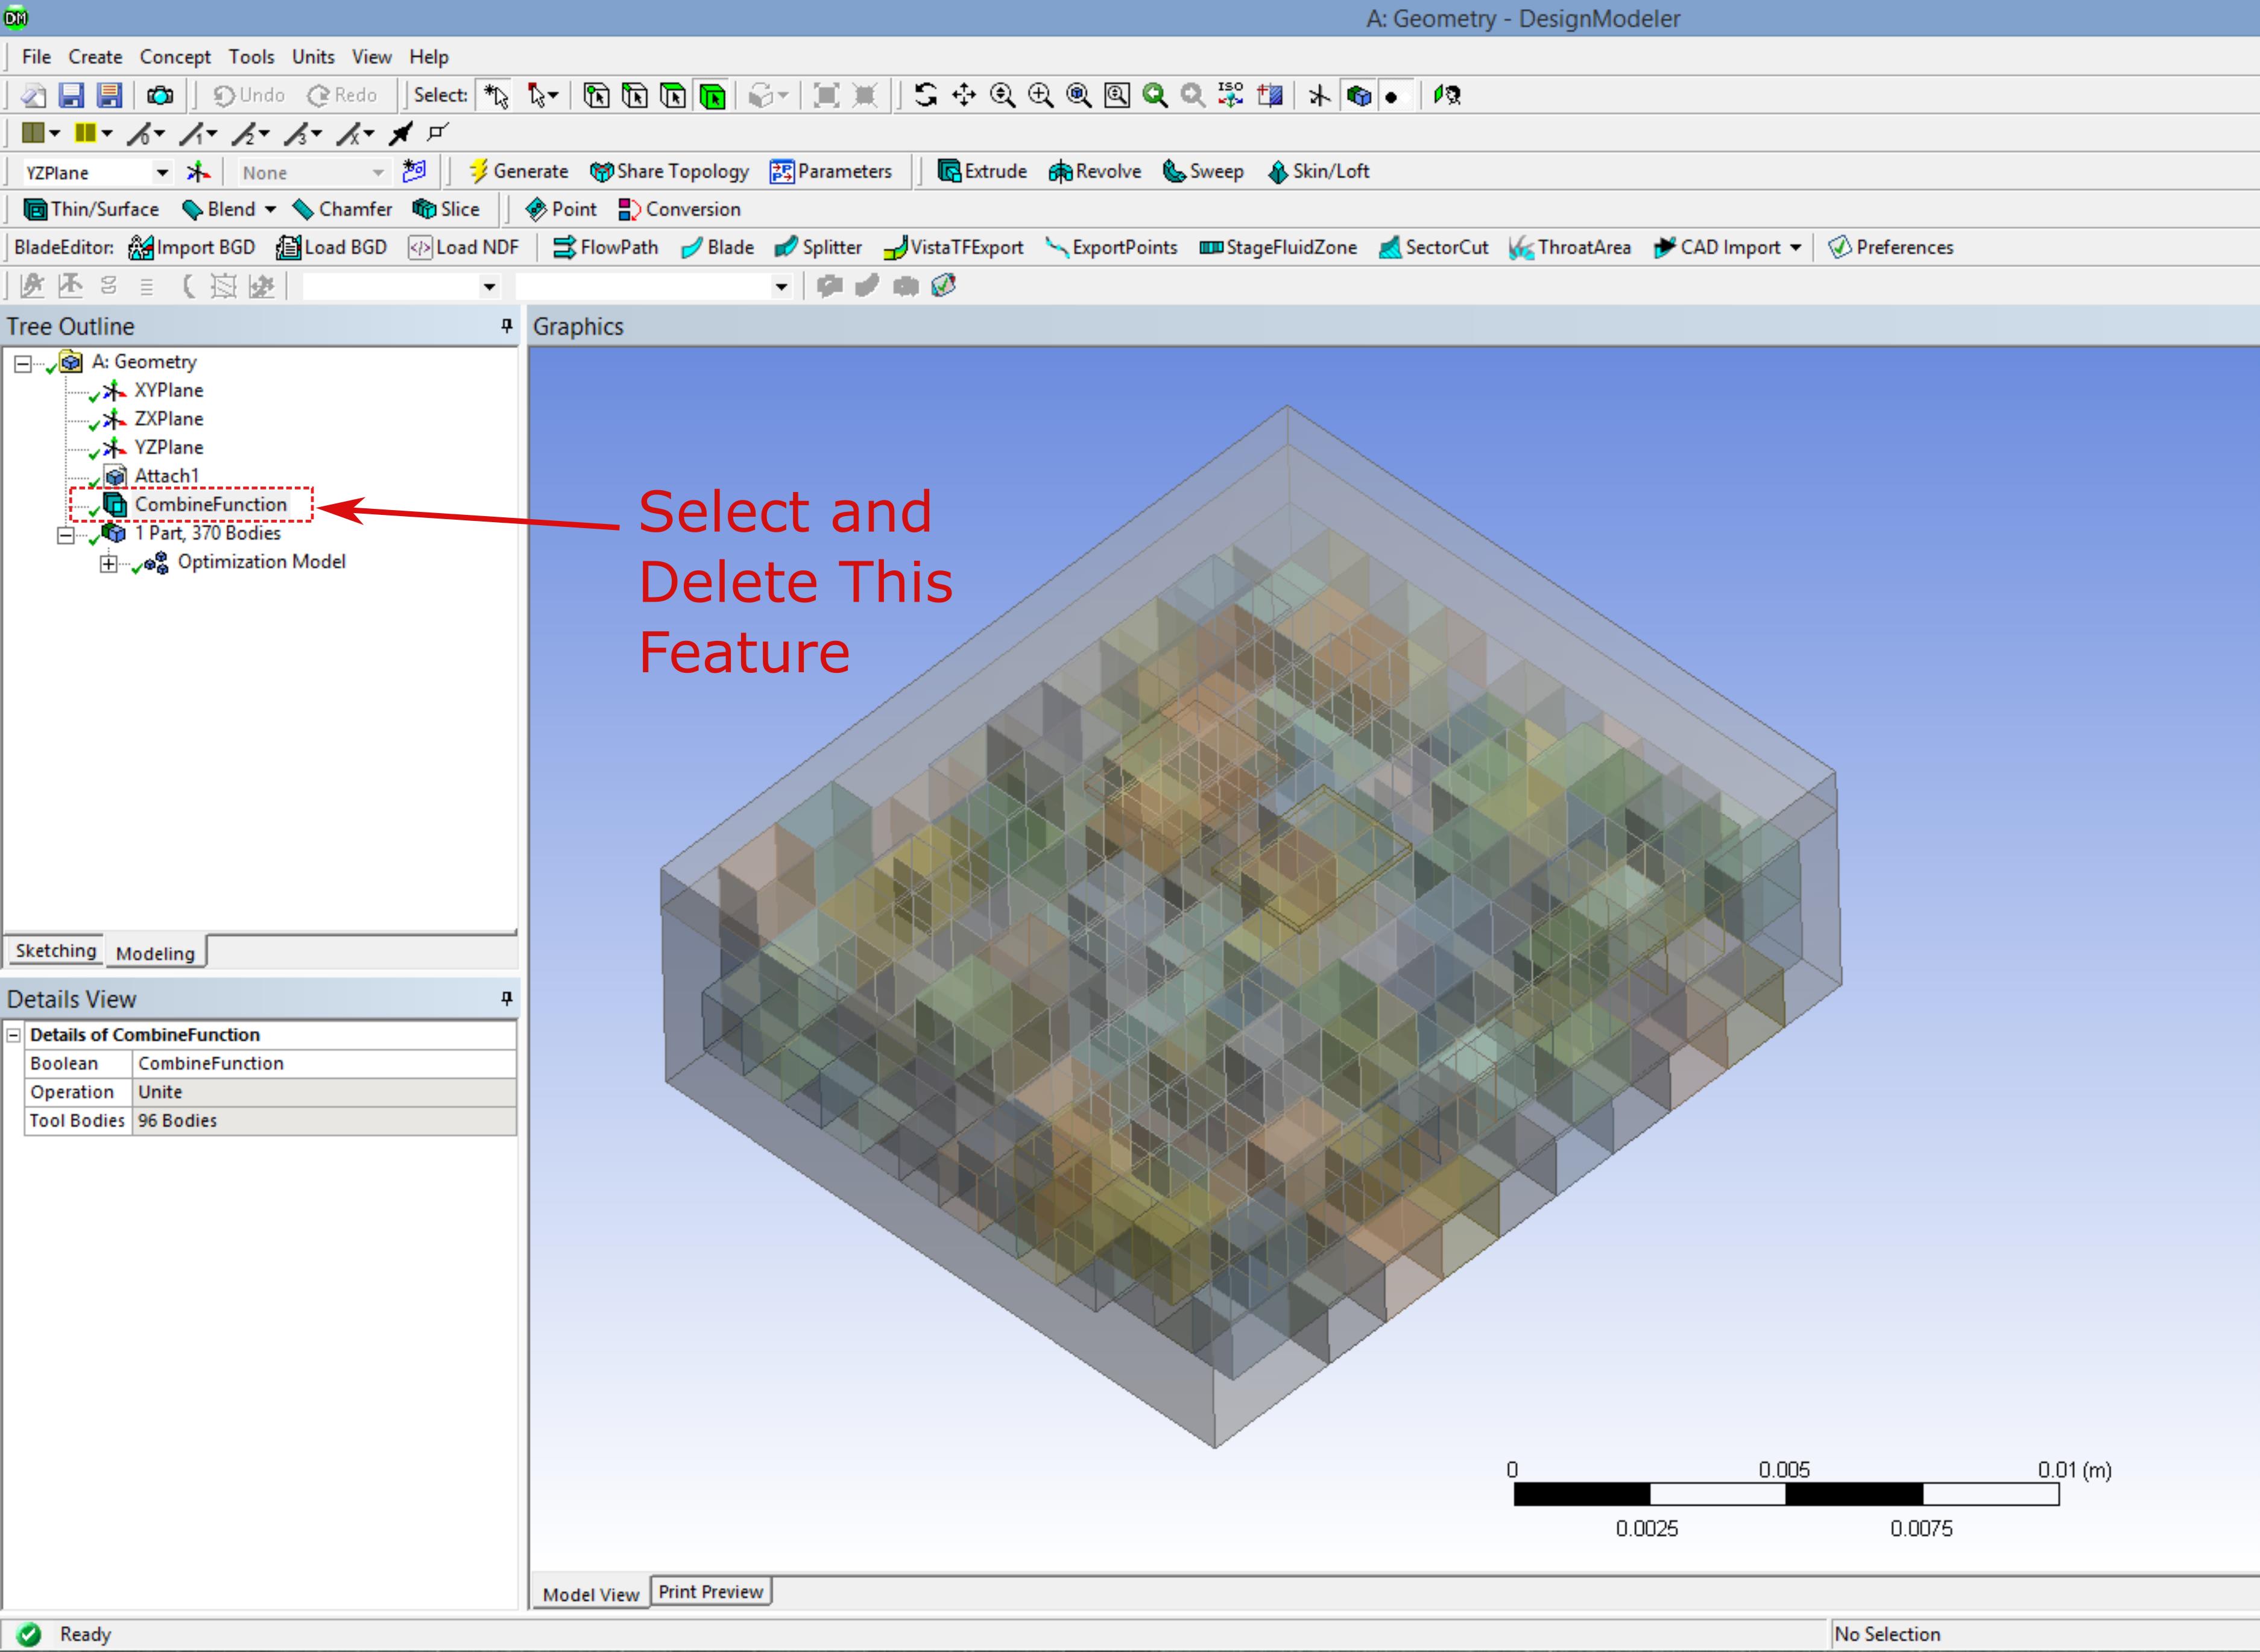Toggle the display plane icon
2260x1652 pixels.
coord(1319,95)
